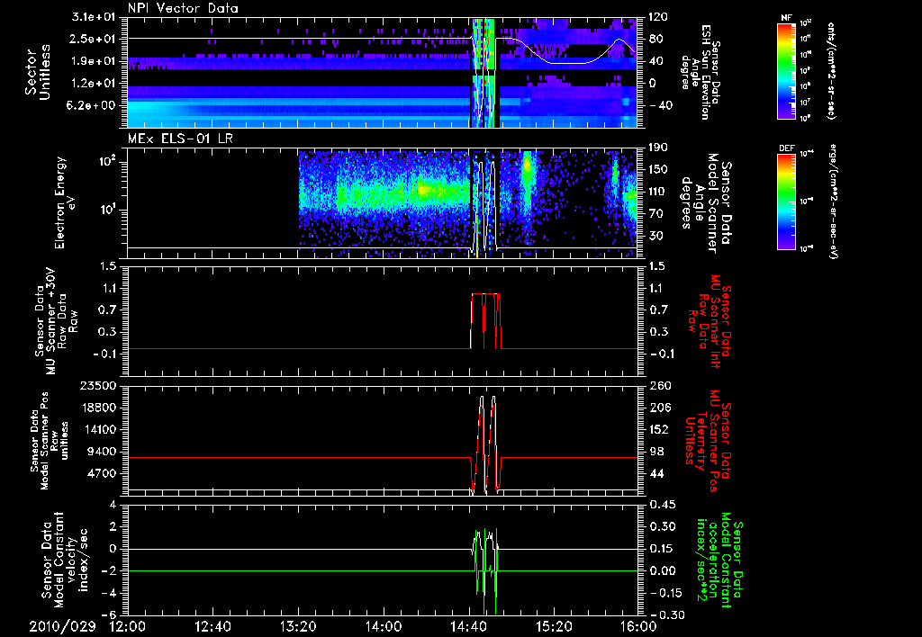Click the "1.2e+01" sector tick value
Image resolution: width=922 pixels, height=637 pixels.
[94, 84]
